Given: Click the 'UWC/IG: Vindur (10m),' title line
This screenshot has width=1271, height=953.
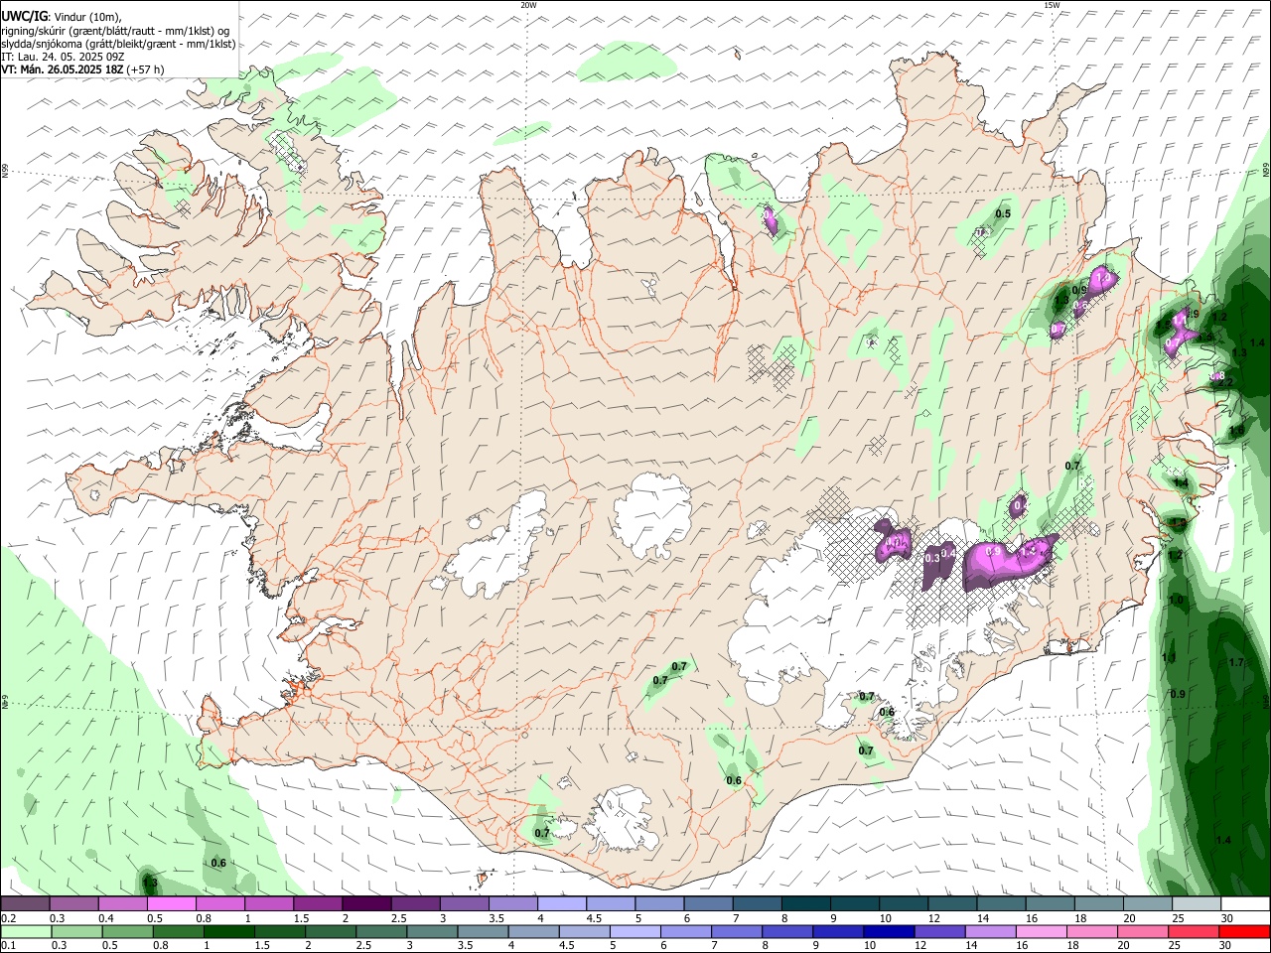Looking at the screenshot, I should point(62,17).
